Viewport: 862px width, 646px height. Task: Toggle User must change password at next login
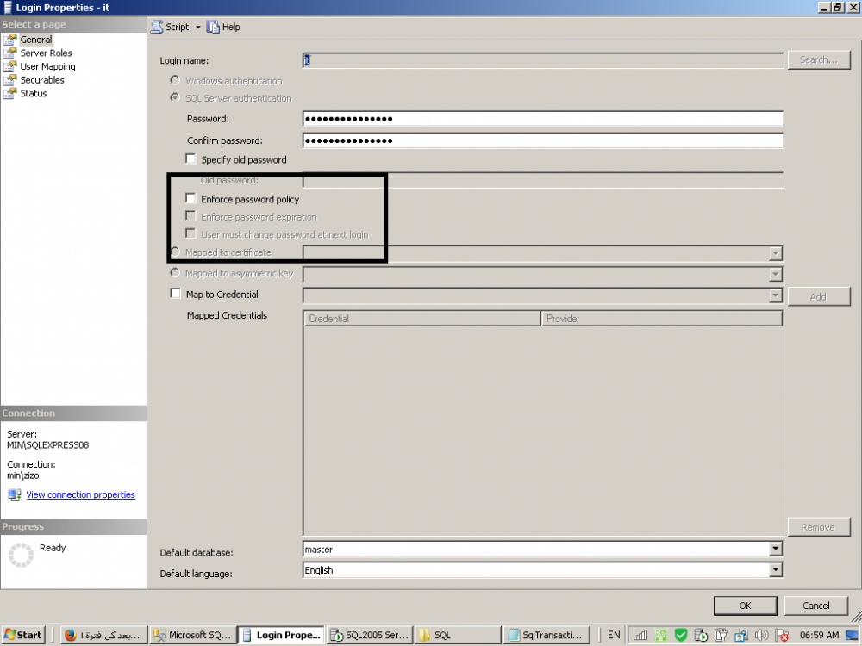pos(191,233)
